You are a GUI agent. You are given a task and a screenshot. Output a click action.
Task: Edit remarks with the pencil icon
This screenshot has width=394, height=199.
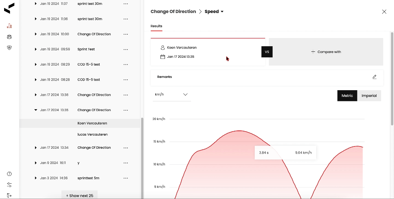(x=374, y=77)
